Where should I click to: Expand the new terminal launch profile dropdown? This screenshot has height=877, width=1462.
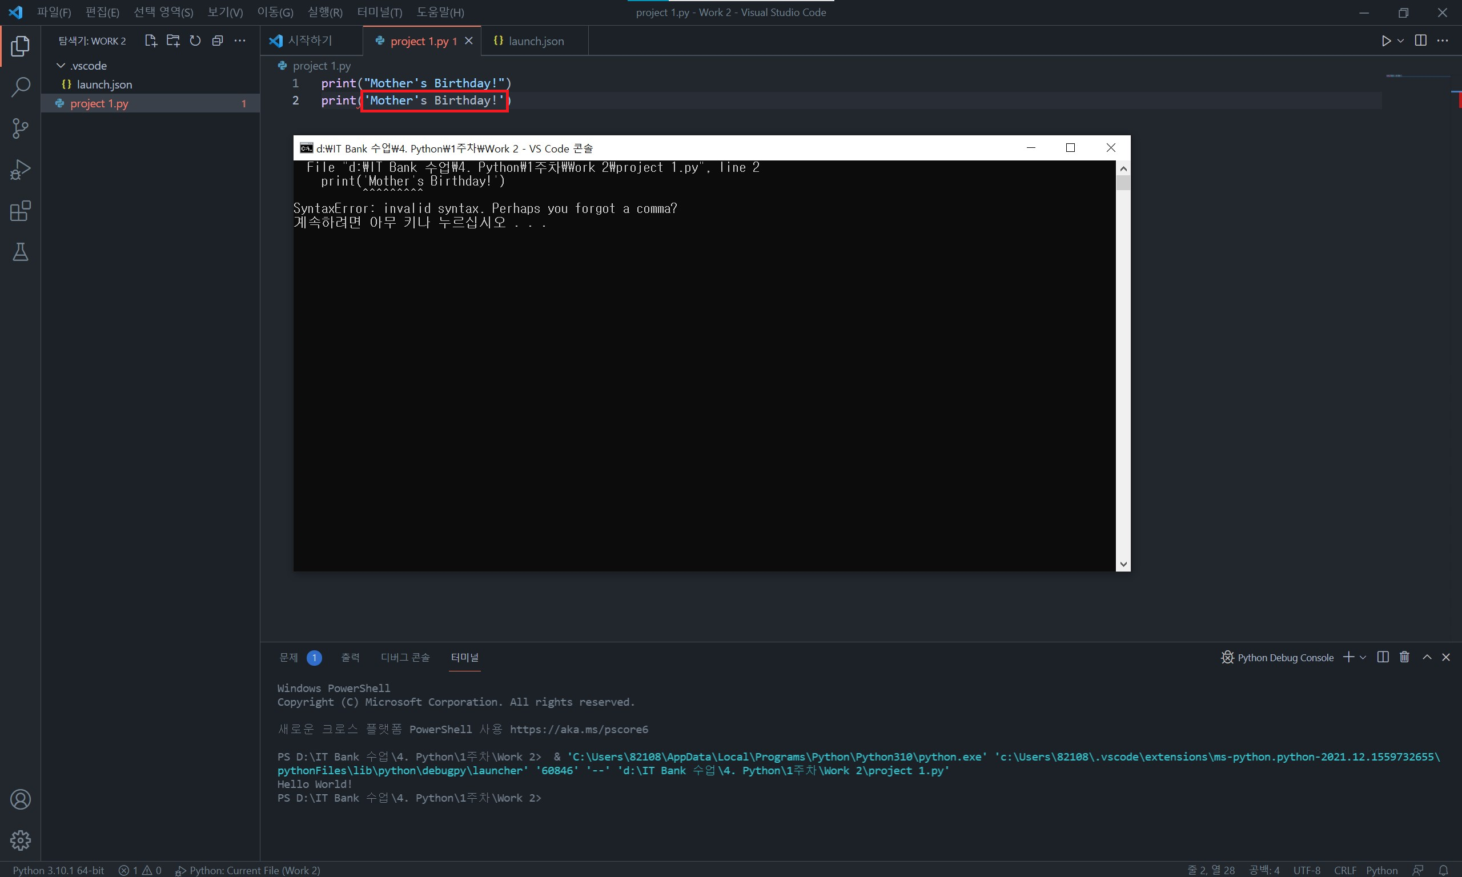pyautogui.click(x=1363, y=657)
